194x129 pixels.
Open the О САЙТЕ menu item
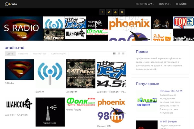tap(181, 4)
